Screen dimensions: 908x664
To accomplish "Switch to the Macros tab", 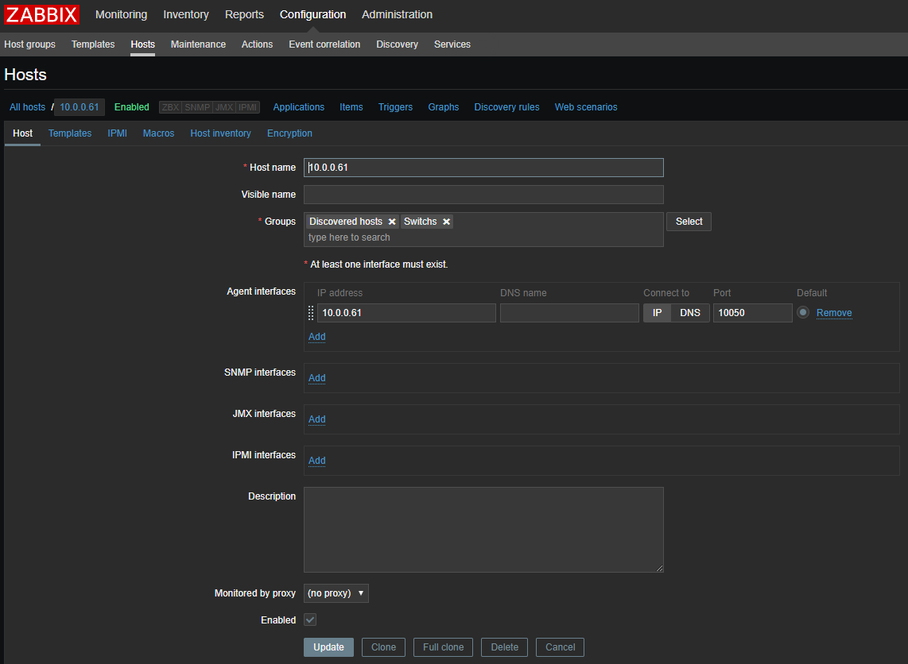I will [158, 133].
